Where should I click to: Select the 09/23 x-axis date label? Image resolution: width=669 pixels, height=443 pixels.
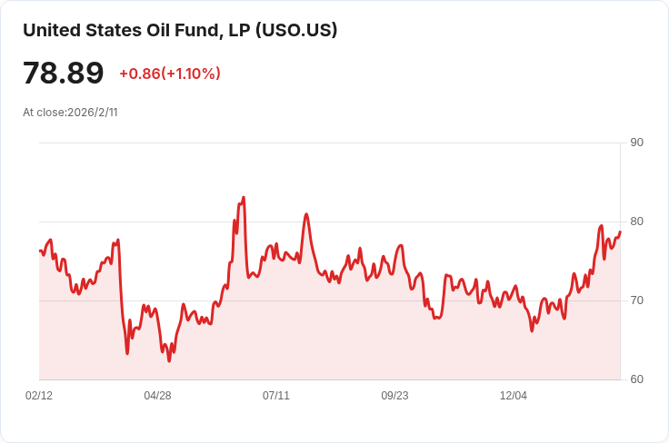(x=394, y=396)
